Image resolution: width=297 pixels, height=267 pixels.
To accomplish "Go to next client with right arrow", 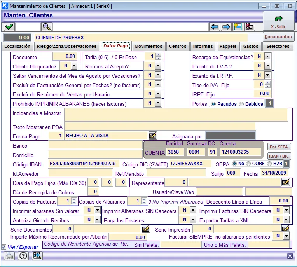I will click(226, 27).
